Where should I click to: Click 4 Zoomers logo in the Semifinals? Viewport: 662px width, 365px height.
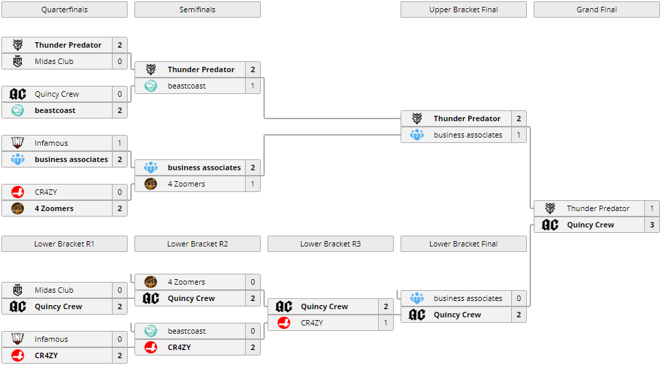pos(151,184)
